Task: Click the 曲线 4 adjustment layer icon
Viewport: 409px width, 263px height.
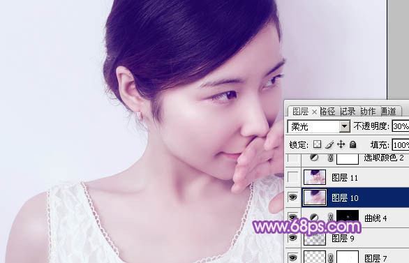Action: tap(314, 217)
